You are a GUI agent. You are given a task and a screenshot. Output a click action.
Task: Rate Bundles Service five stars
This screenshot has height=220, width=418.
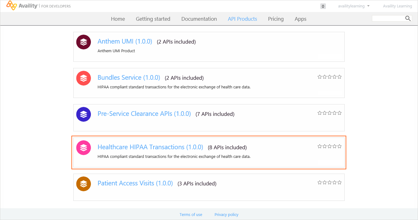point(339,77)
